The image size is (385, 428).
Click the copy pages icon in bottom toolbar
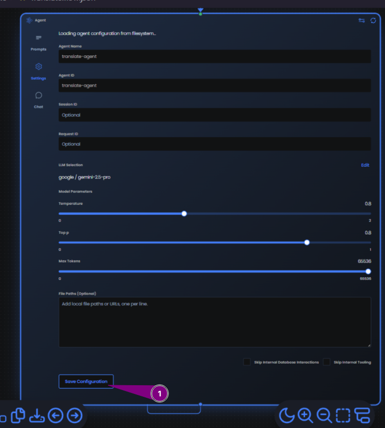18,415
